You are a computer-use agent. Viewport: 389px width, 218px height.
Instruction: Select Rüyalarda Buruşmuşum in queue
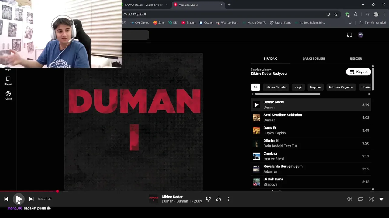coord(311,169)
